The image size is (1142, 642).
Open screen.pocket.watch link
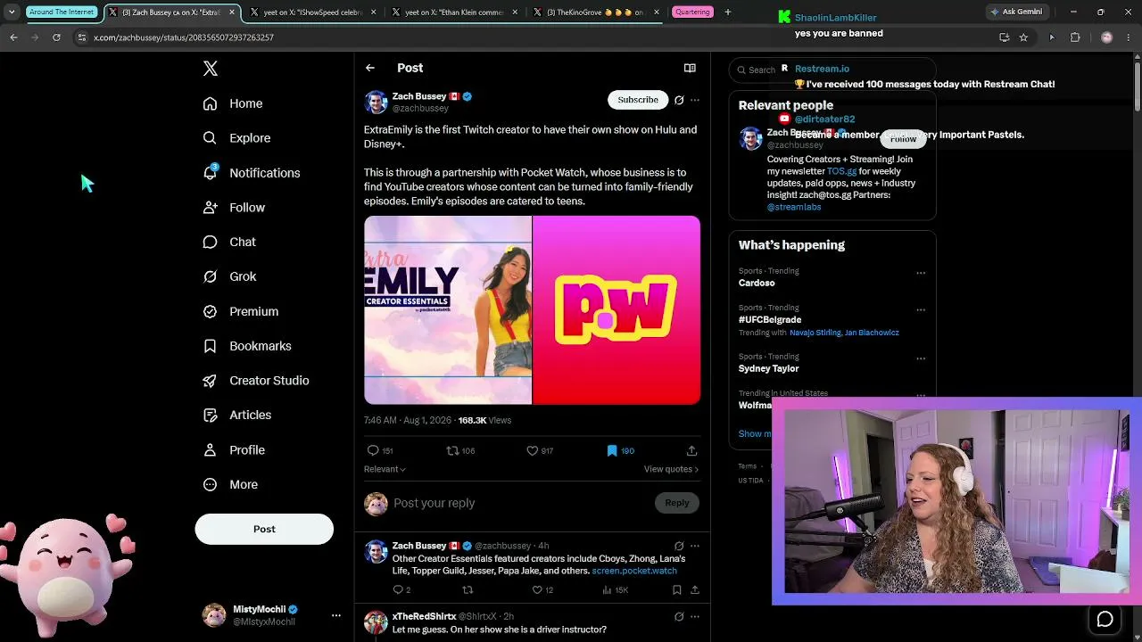(634, 571)
